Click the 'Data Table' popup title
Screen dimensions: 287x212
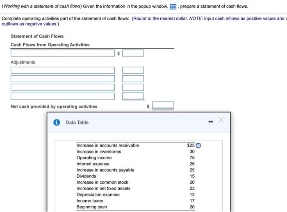tap(77, 122)
